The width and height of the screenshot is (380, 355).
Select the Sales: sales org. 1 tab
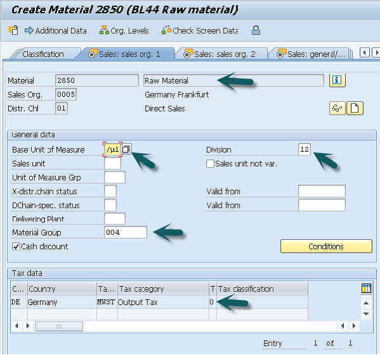click(125, 54)
